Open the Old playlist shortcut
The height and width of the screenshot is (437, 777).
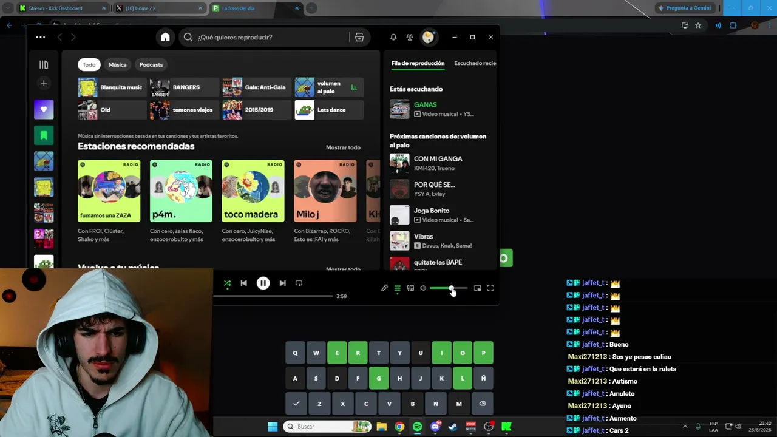pos(112,110)
